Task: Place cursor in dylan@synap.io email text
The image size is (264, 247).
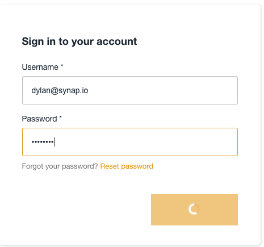Action: click(60, 91)
